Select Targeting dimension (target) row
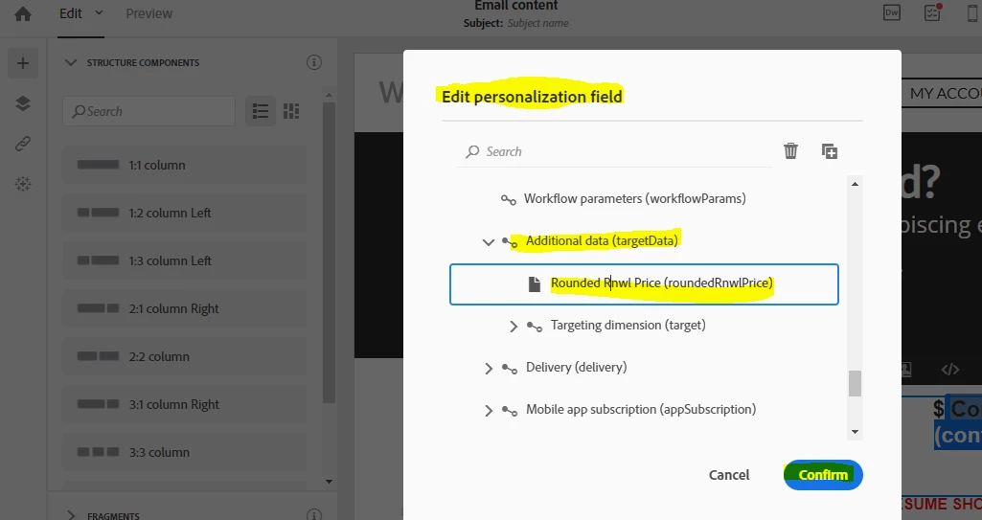Image resolution: width=982 pixels, height=520 pixels. coord(628,326)
